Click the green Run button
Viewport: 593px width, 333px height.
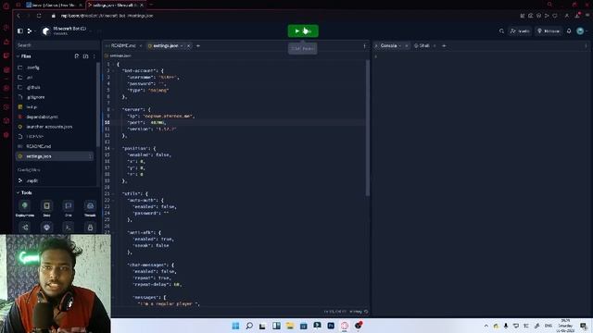pos(303,31)
